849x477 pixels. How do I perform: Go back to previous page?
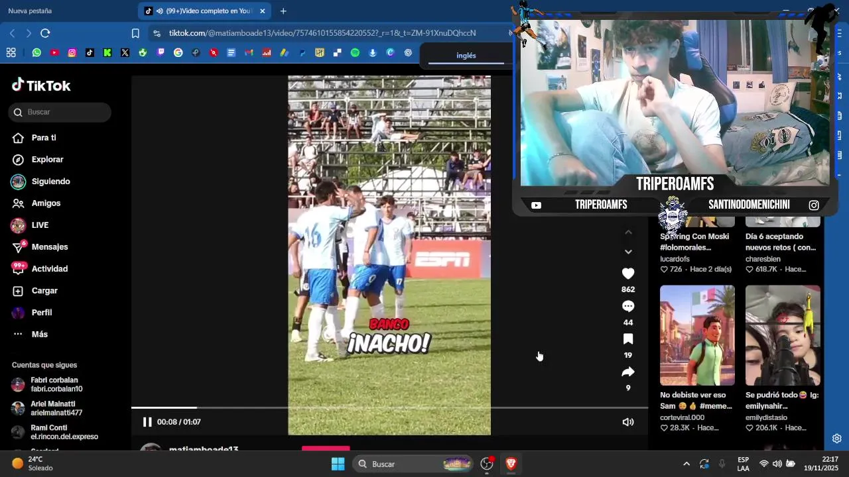click(x=12, y=33)
